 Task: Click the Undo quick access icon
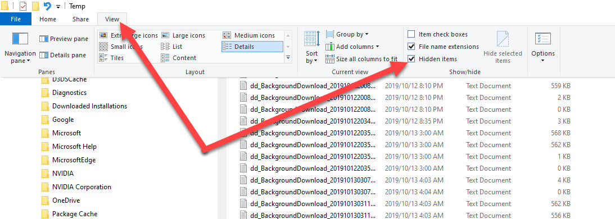(48, 6)
